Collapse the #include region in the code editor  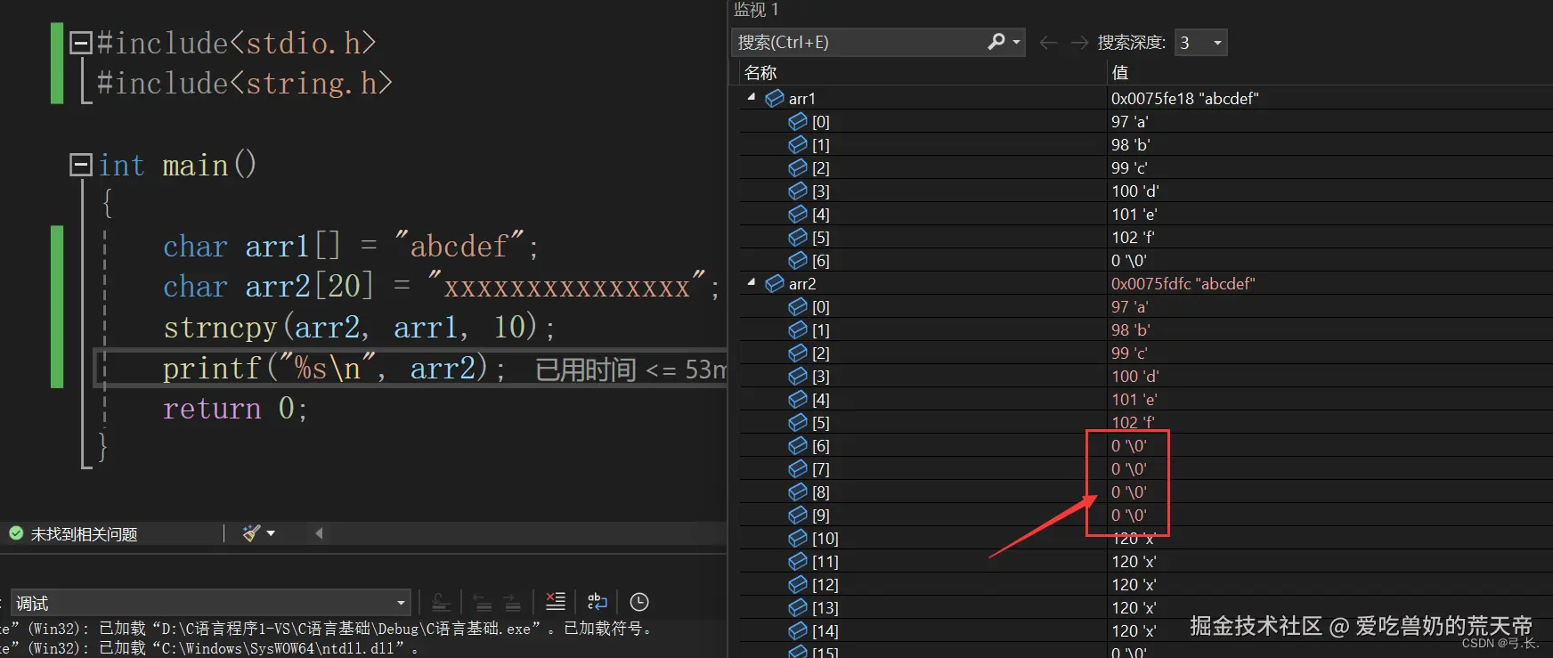click(81, 43)
